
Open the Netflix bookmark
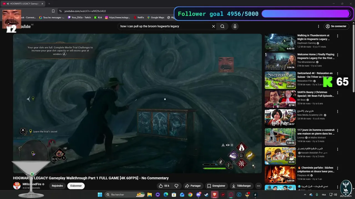[139, 17]
